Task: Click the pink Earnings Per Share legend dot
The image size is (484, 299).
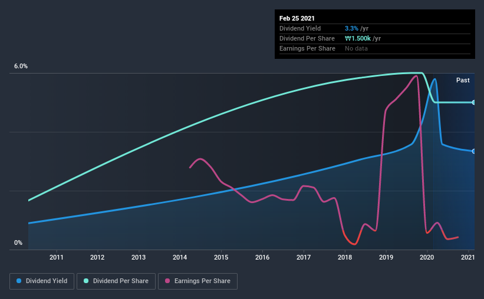Action: click(167, 281)
